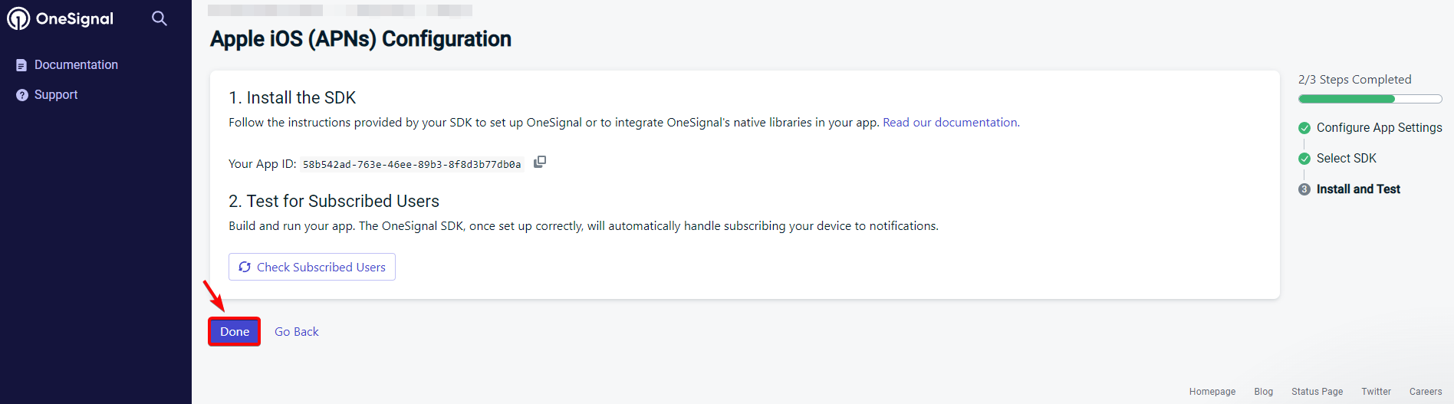Click the Go Back link

click(x=297, y=332)
